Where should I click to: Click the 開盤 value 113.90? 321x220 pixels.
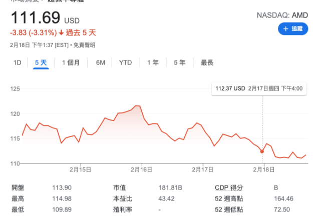coord(62,187)
